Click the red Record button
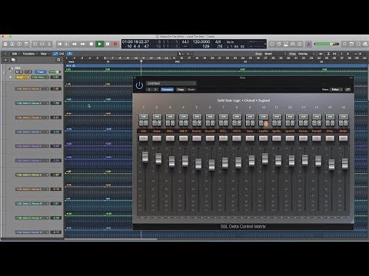The height and width of the screenshot is (276, 369). tap(115, 44)
